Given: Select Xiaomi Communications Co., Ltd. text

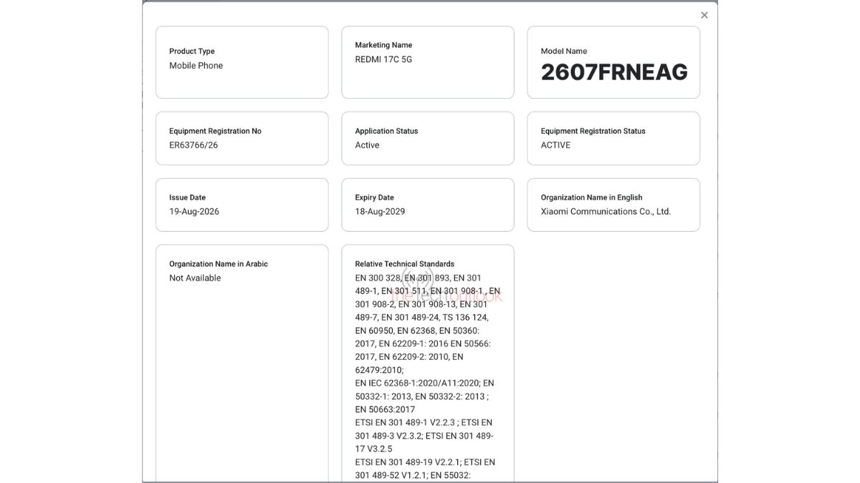Looking at the screenshot, I should click(x=606, y=212).
